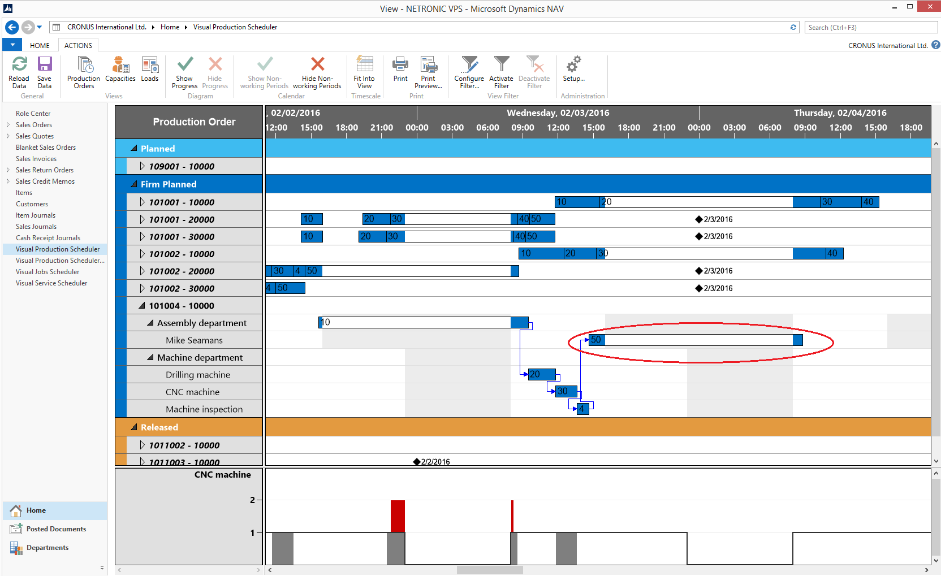This screenshot has width=941, height=576.
Task: Select operation 20 on Drilling machine
Action: coord(542,374)
